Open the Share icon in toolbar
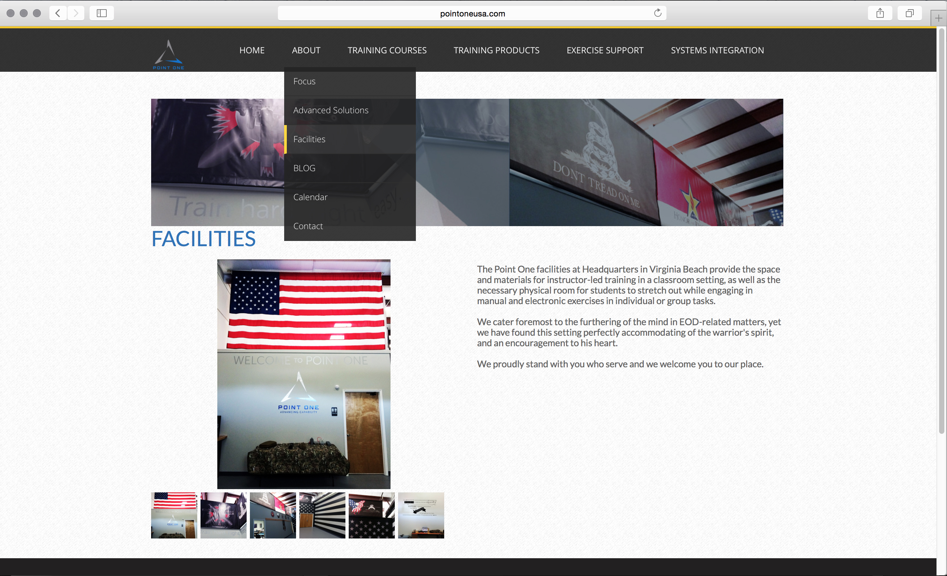The height and width of the screenshot is (576, 947). point(880,13)
